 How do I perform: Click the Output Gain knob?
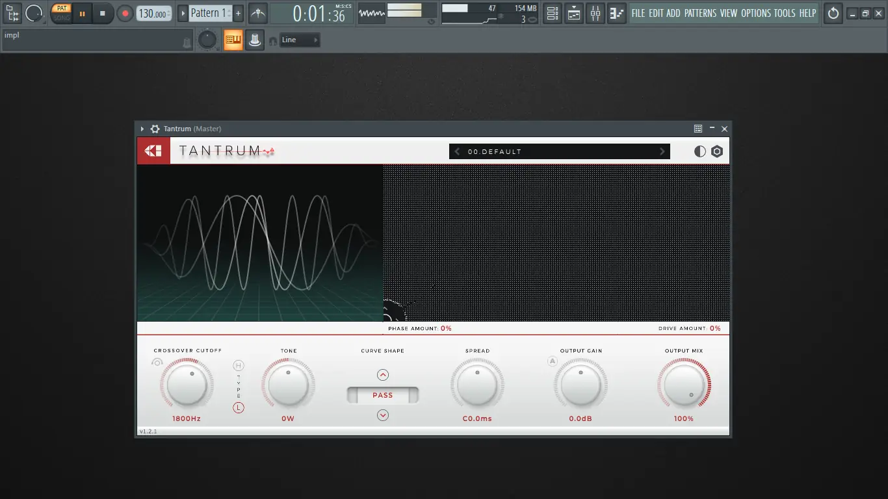tap(581, 385)
